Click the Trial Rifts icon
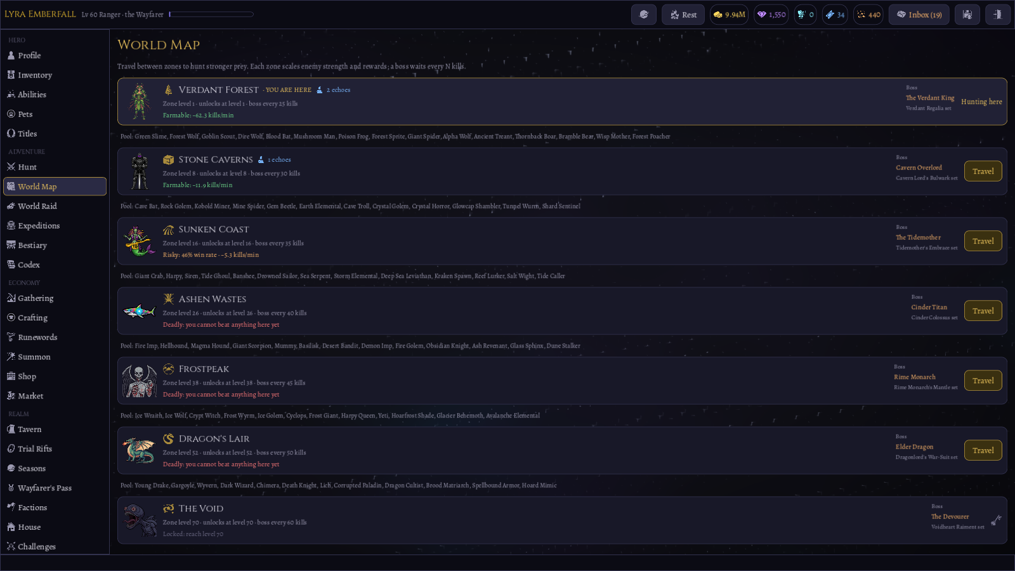1015x571 pixels. (x=11, y=449)
